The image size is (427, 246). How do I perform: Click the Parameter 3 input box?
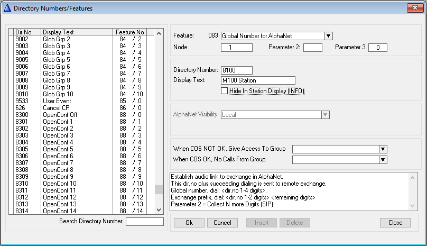pos(377,48)
